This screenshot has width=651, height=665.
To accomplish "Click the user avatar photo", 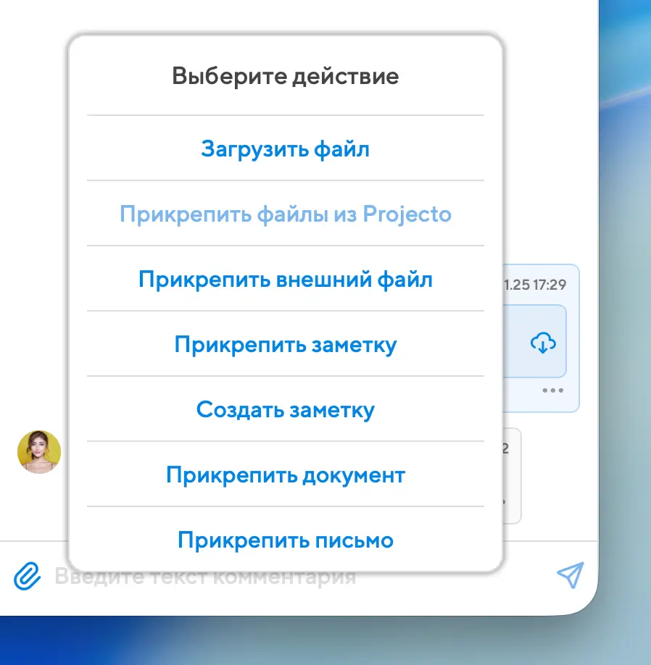I will [x=39, y=451].
